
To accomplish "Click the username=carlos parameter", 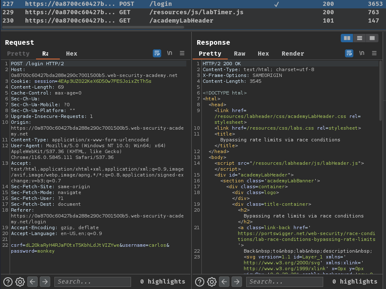I will [144, 245].
